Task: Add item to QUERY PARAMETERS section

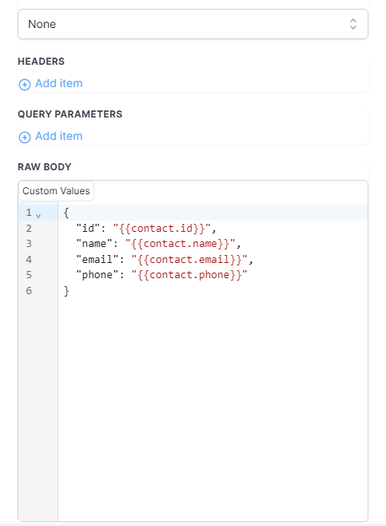Action: click(50, 136)
